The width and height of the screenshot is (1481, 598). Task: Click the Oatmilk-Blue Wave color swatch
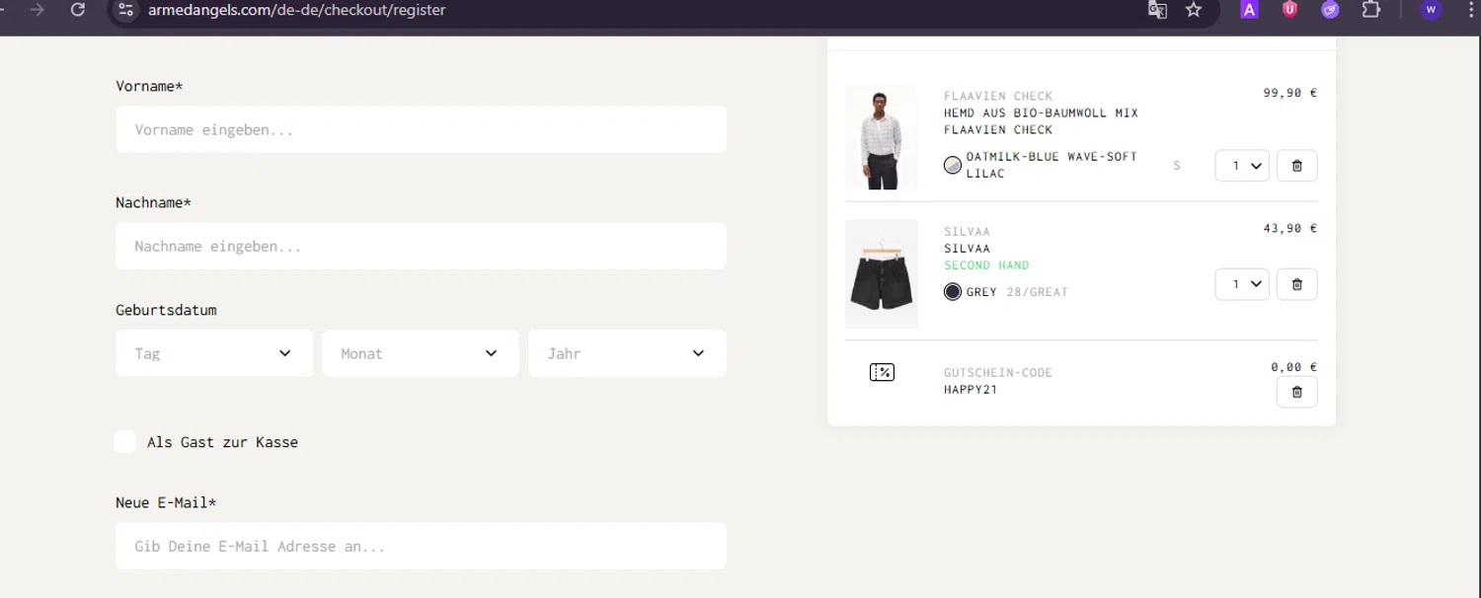pos(953,165)
